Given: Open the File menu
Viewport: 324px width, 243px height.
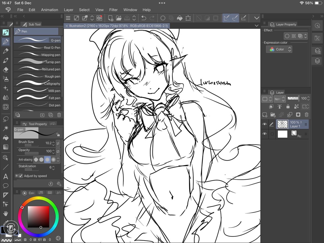Looking at the screenshot, I should [x=20, y=10].
